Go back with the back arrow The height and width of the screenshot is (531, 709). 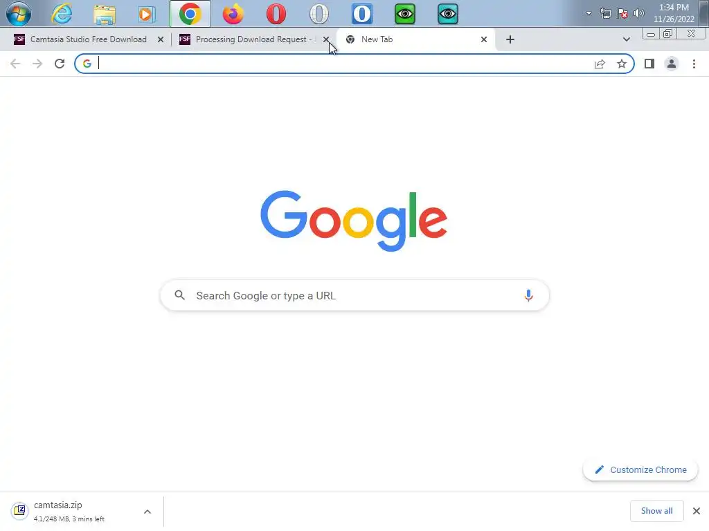15,64
